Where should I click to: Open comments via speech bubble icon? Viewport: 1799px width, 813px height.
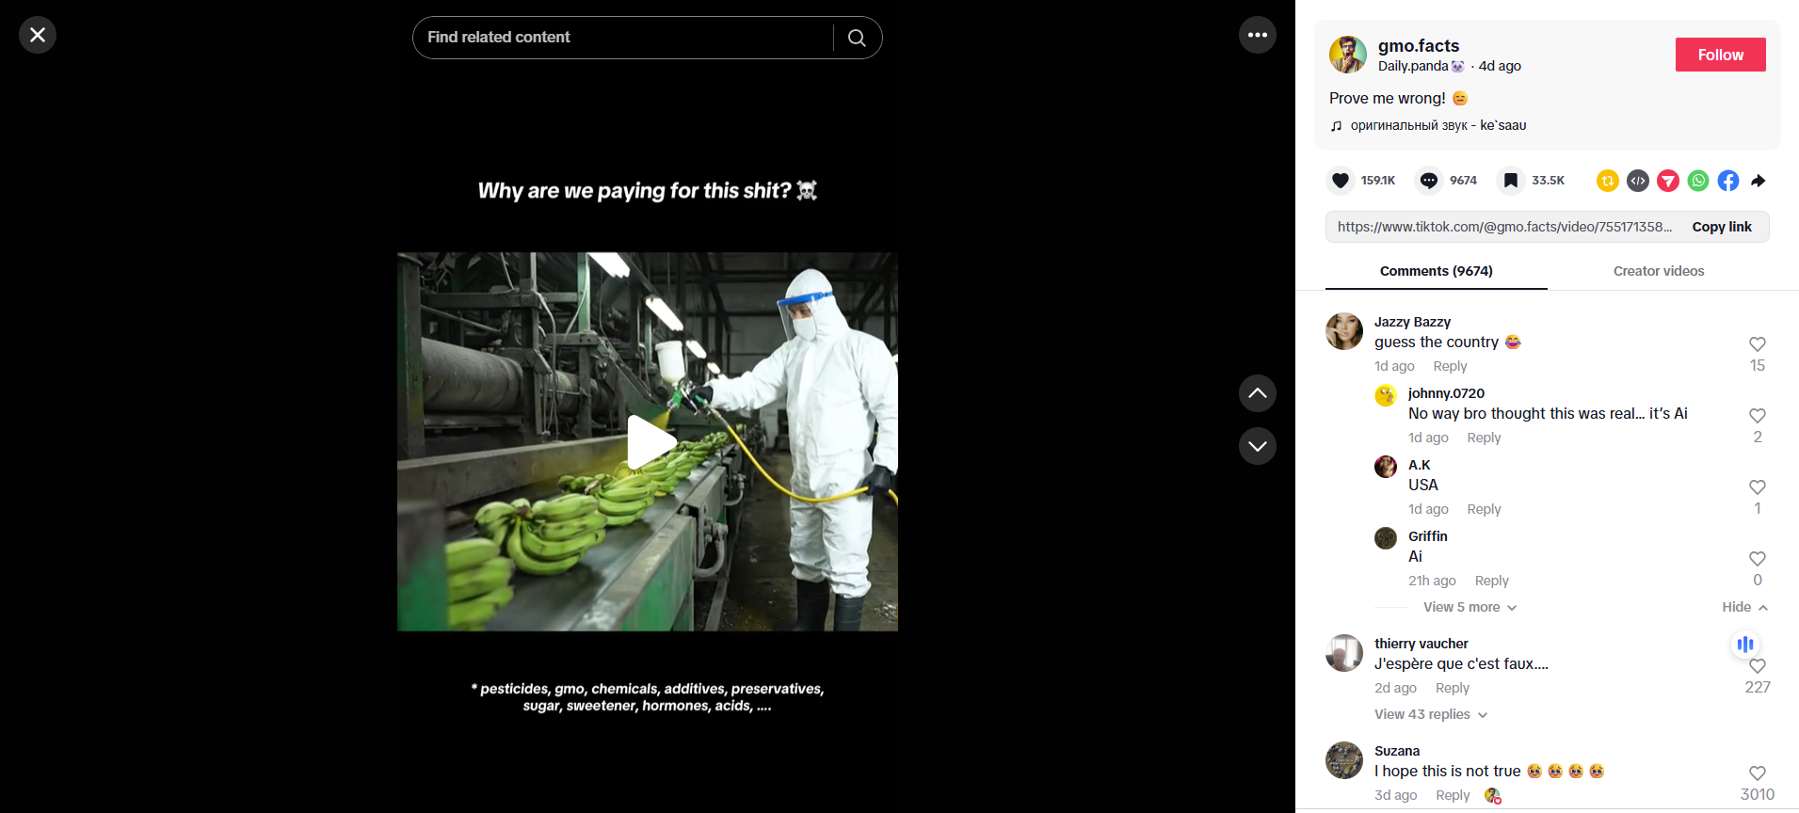click(1428, 181)
